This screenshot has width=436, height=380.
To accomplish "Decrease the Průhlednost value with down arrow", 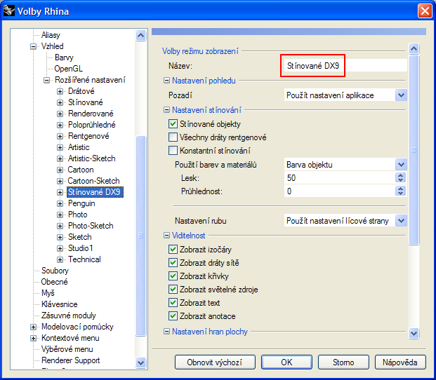I will click(x=401, y=194).
